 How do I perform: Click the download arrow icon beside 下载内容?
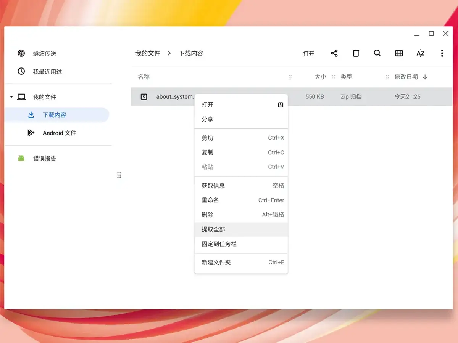[x=31, y=115]
